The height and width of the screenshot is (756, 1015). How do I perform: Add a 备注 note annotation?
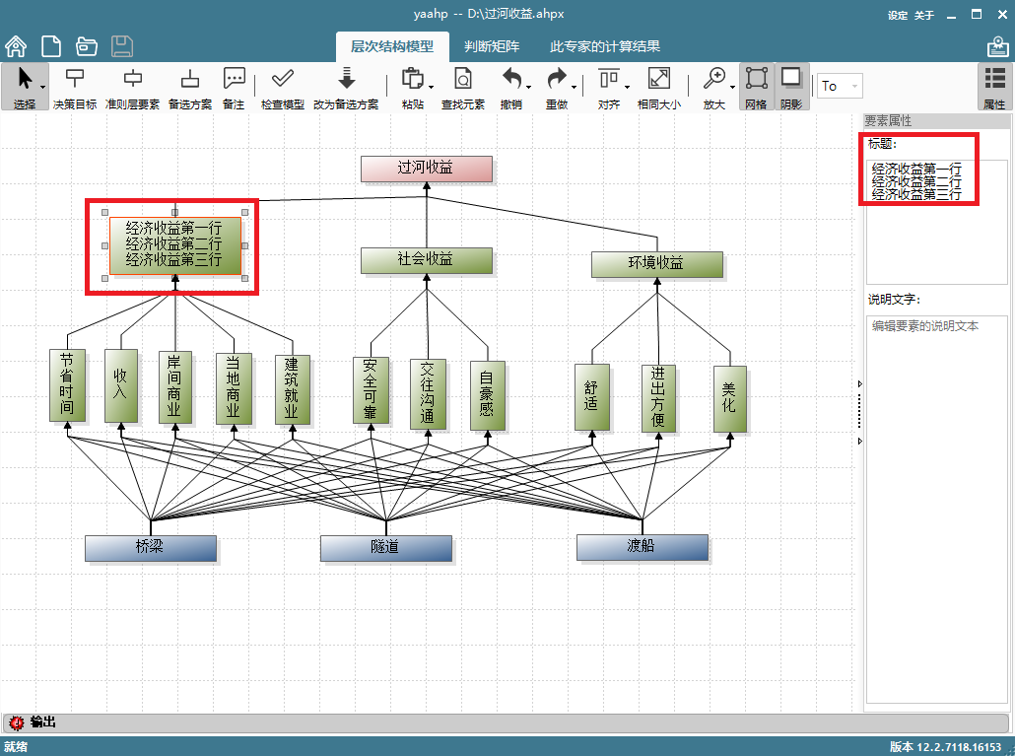(234, 88)
